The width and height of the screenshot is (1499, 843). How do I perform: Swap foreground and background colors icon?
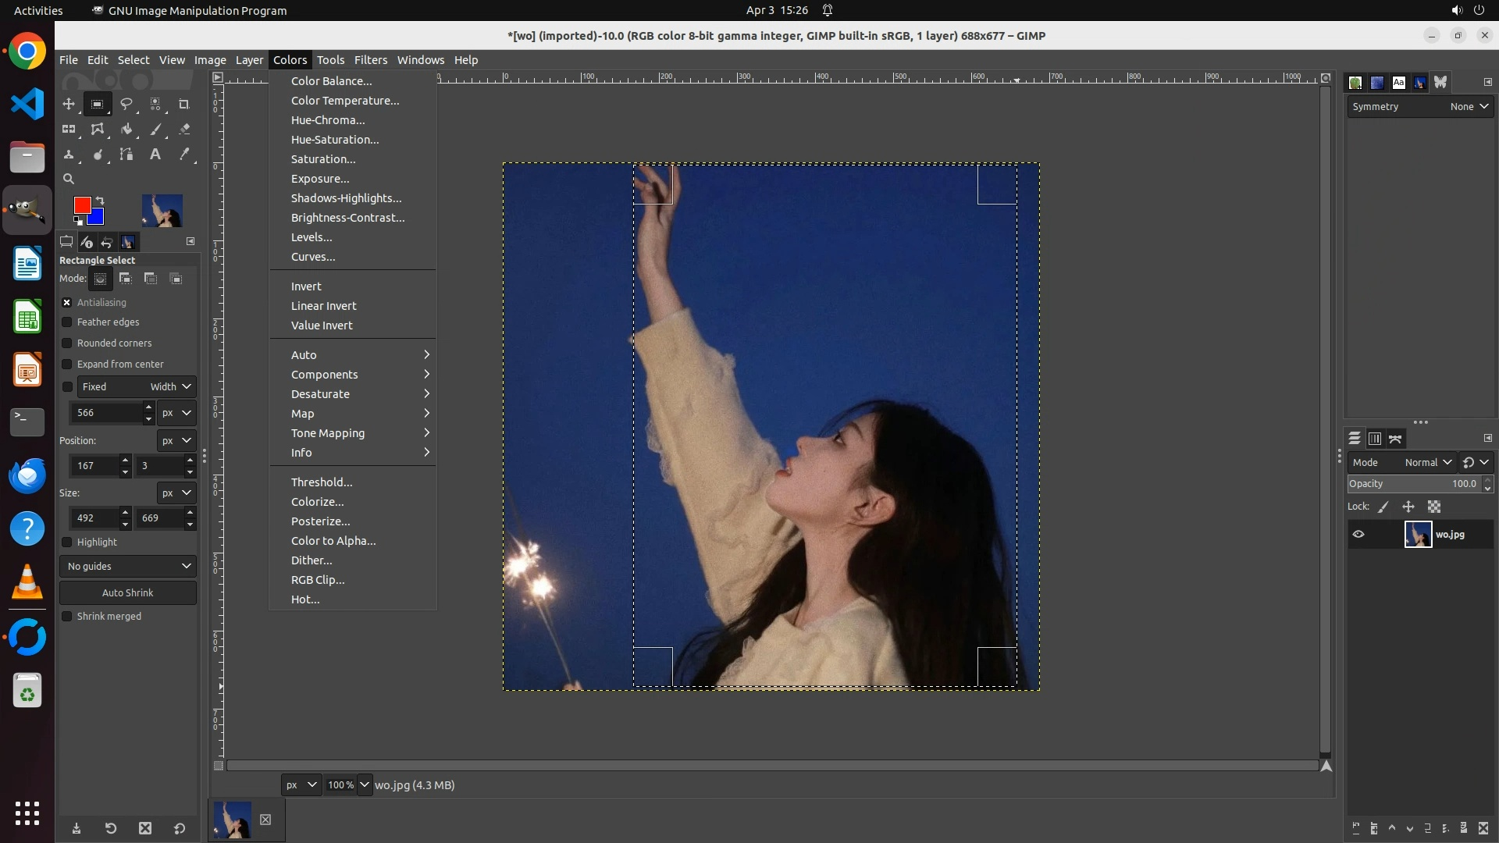[100, 201]
